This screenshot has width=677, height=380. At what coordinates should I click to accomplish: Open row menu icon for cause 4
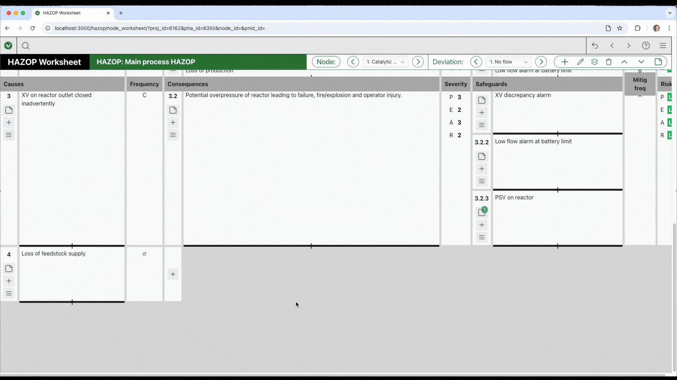9,293
